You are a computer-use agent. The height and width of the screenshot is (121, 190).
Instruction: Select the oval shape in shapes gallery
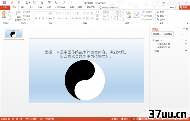[x=121, y=13]
